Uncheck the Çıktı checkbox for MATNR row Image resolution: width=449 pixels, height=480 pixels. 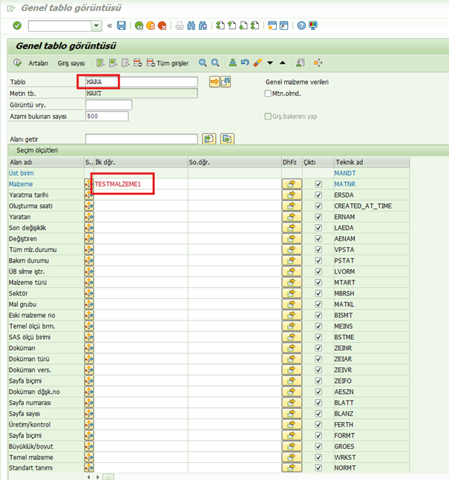click(318, 183)
